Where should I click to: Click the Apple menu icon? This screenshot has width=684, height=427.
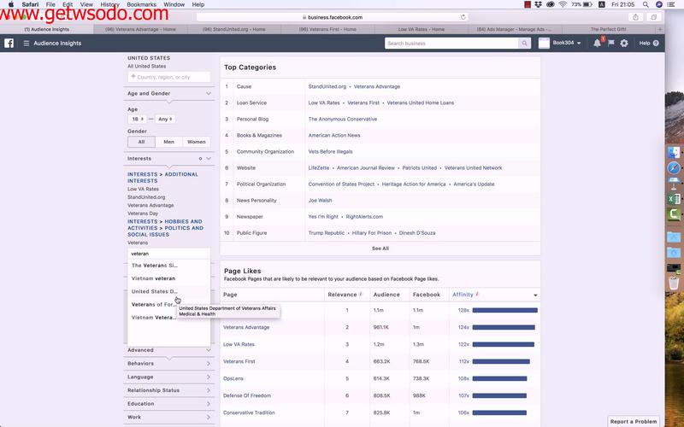coord(11,4)
